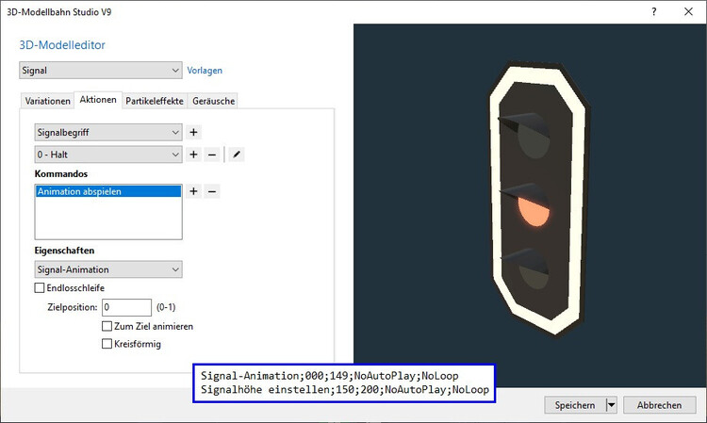Remove the 0 - Halt state

[212, 155]
